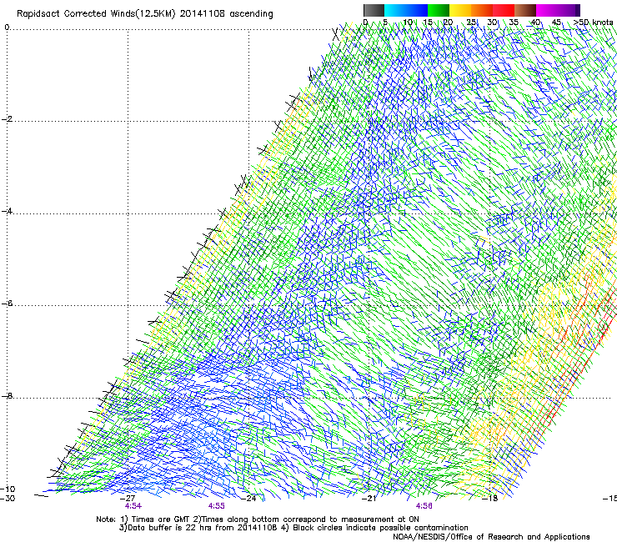Click the purple time label '4:55'
The width and height of the screenshot is (617, 542).
[217, 506]
